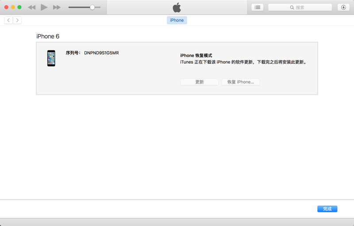354x226 pixels.
Task: Minimize the window with yellow button
Action: 13,7
